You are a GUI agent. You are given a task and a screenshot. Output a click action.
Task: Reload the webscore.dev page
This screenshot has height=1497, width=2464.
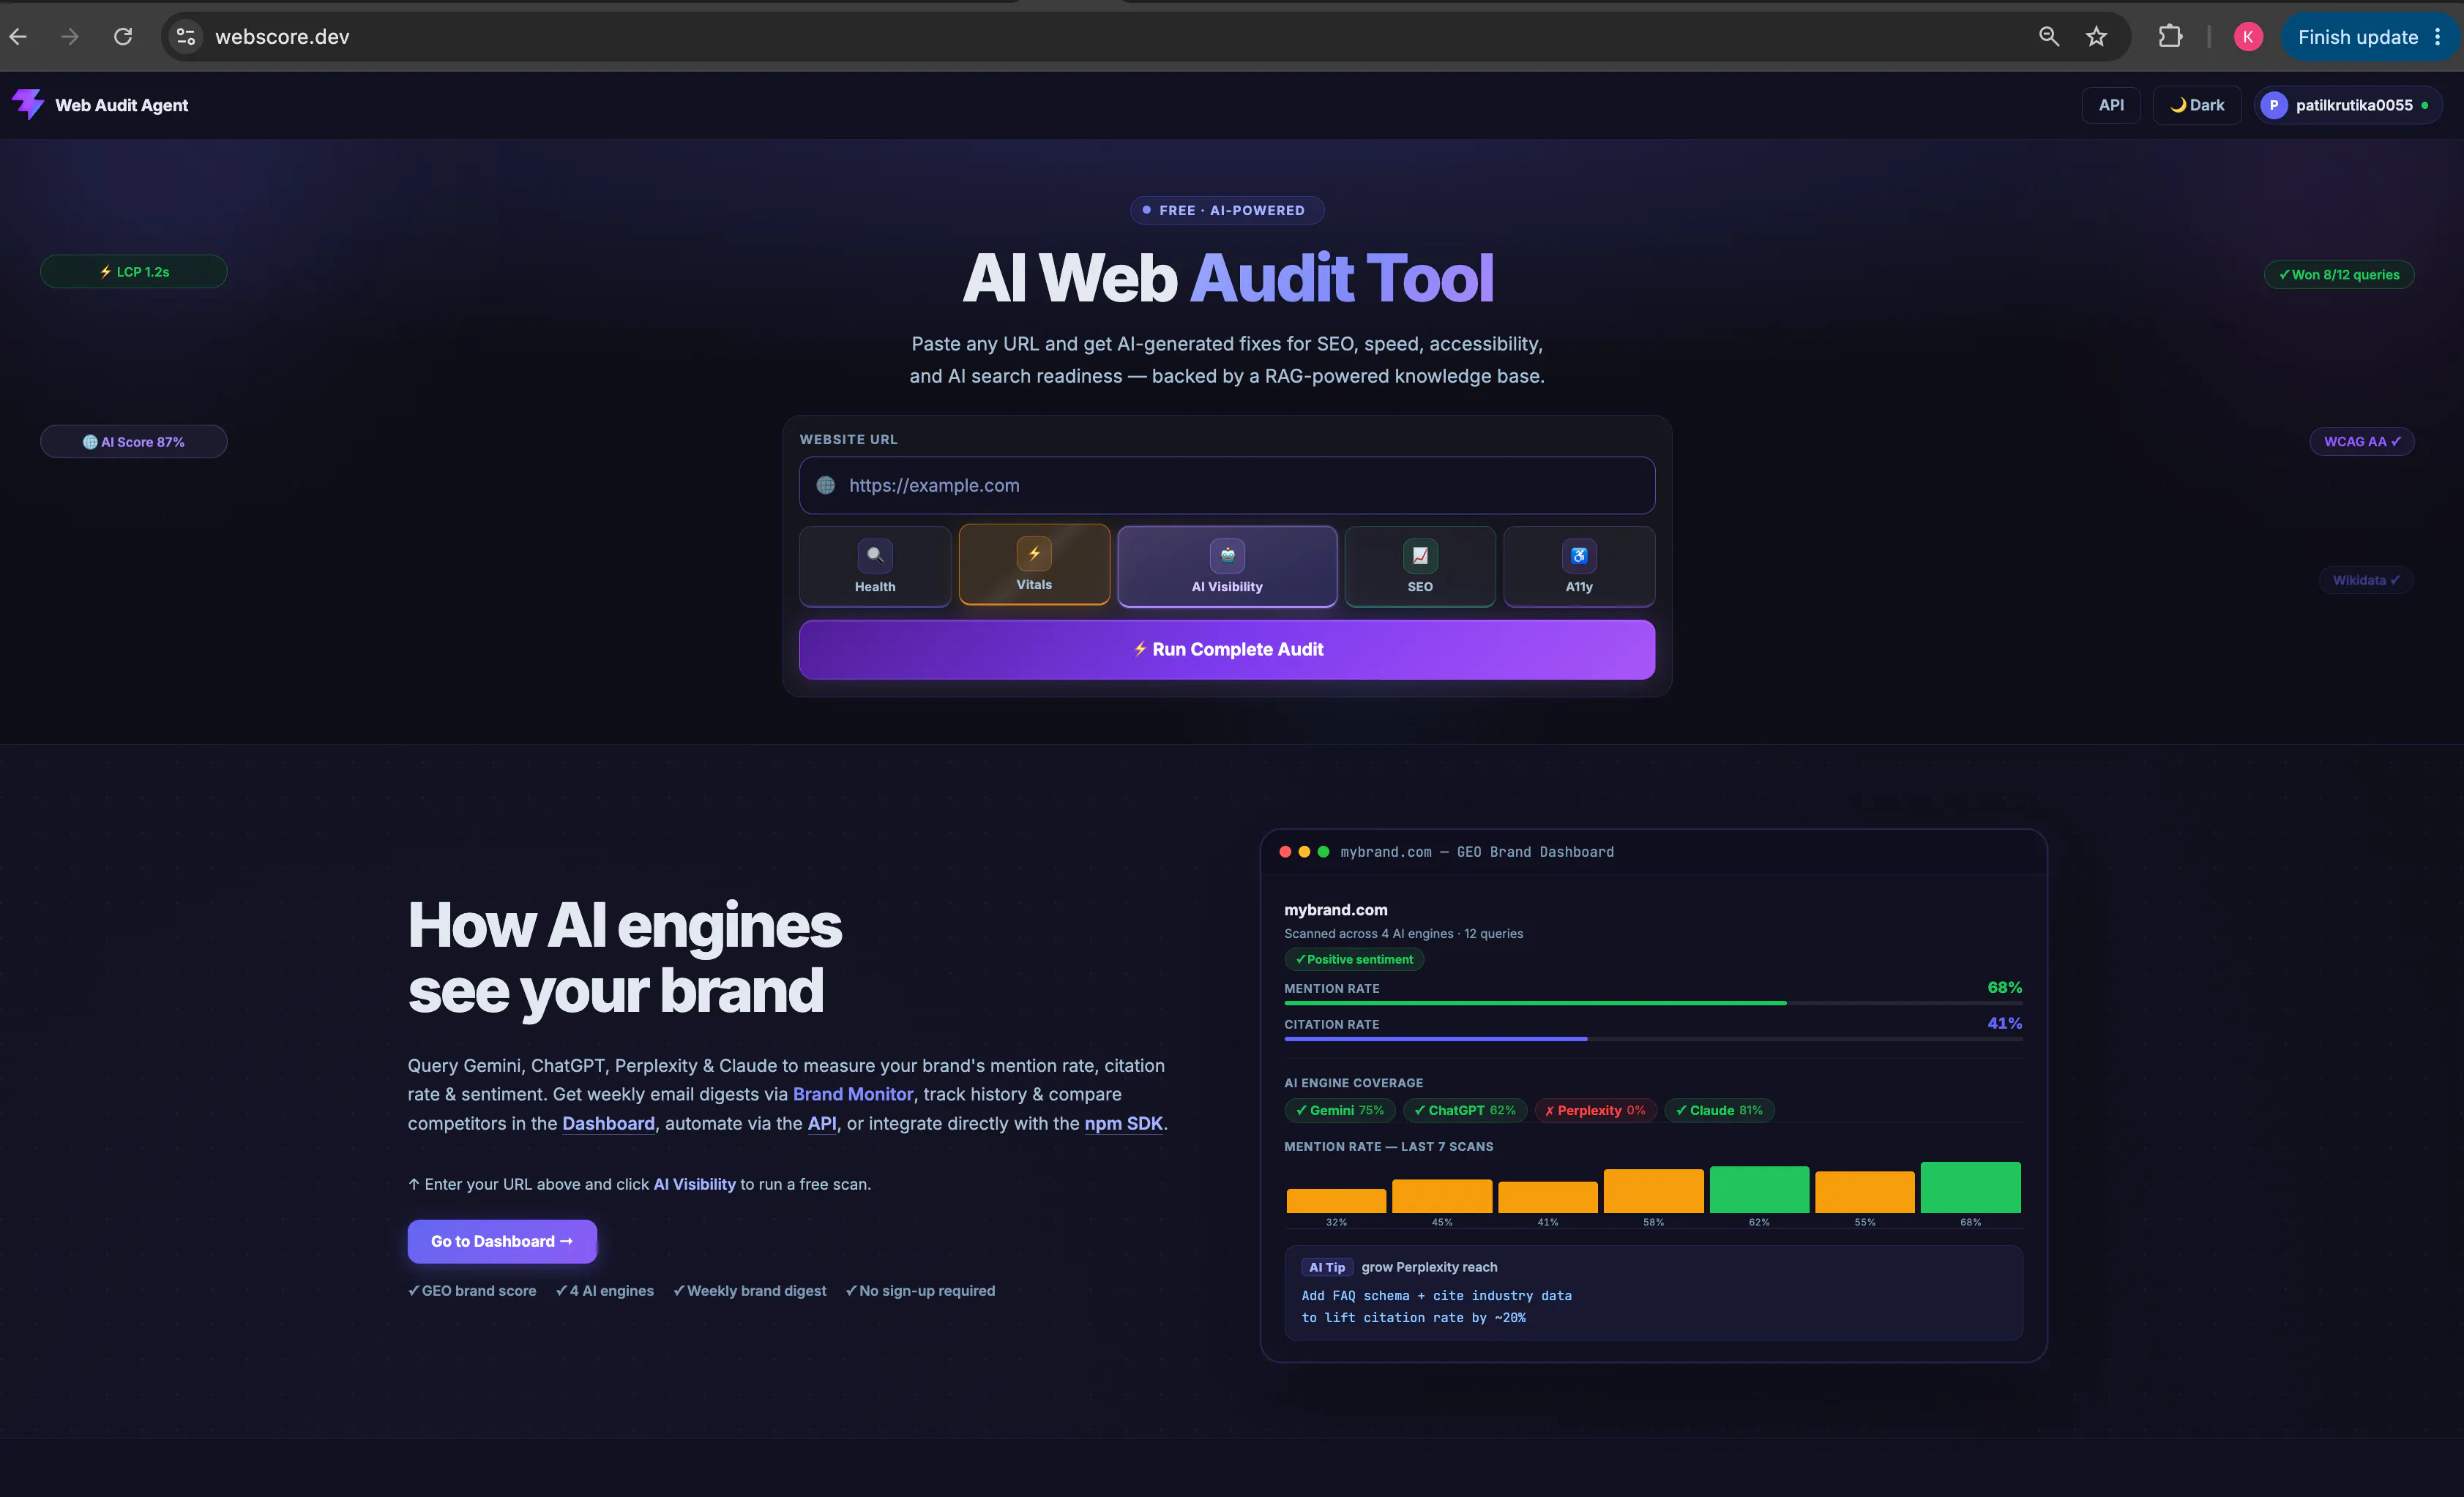123,37
